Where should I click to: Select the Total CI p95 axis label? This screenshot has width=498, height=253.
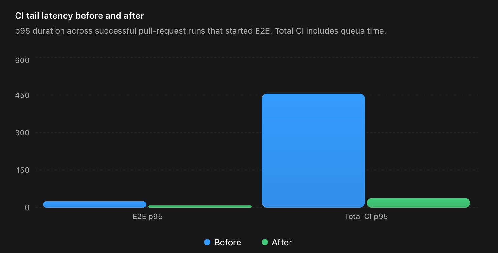tap(366, 217)
